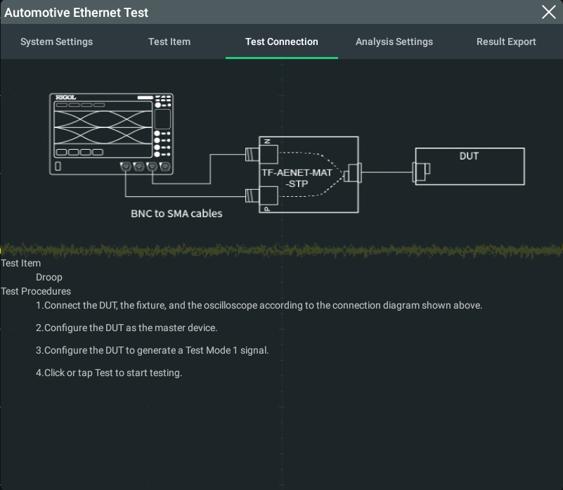
Task: Click step 4 'tap Test to start' instruction
Action: coord(109,373)
